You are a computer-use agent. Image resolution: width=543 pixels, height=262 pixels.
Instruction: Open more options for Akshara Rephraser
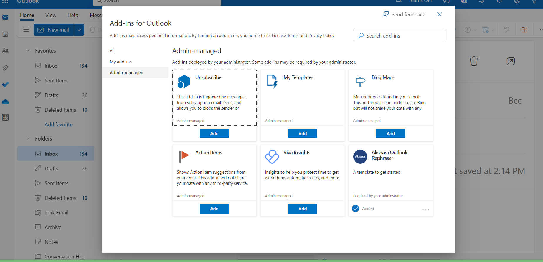[x=426, y=210]
